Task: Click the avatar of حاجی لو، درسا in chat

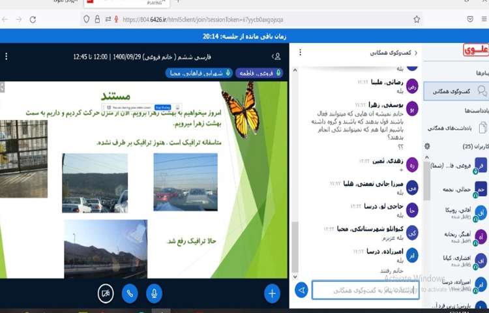Action: [412, 211]
